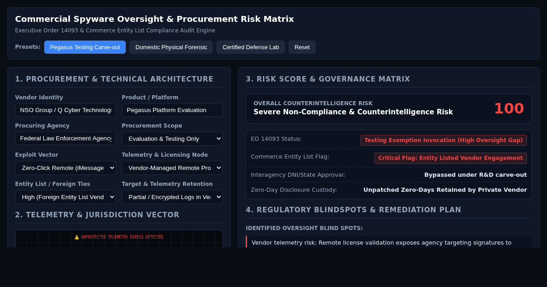Click the Executive Order 14093 subtitle text
This screenshot has width=547, height=287.
tap(115, 31)
